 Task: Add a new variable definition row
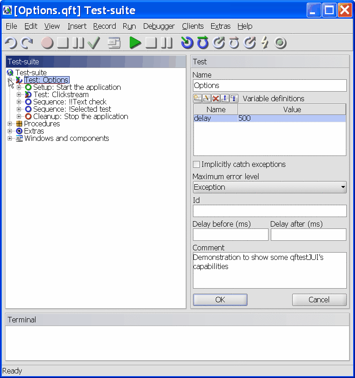pos(198,98)
